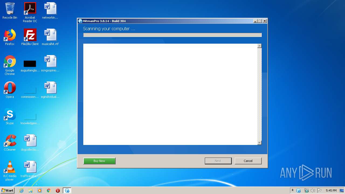
Task: Select the songsopinio... document icon
Action: (x=50, y=64)
